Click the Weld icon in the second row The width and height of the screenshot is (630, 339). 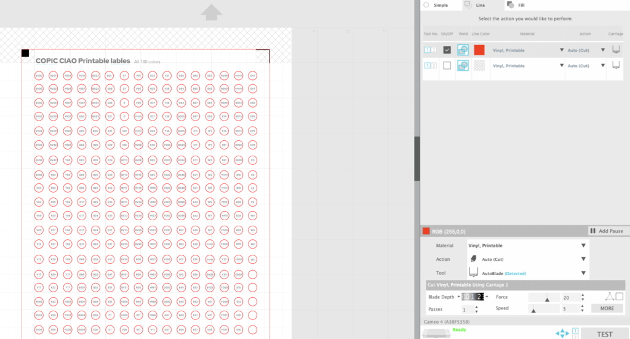[x=463, y=65]
